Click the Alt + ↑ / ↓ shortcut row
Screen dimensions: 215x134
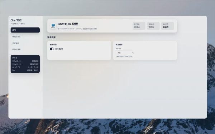coord(25,67)
